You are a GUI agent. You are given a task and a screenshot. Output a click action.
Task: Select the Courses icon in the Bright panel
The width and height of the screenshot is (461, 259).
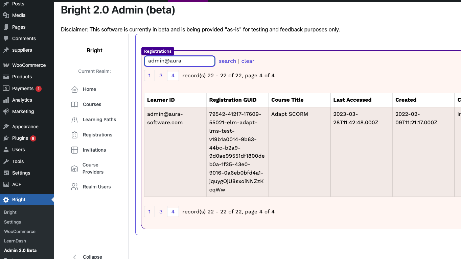(74, 104)
